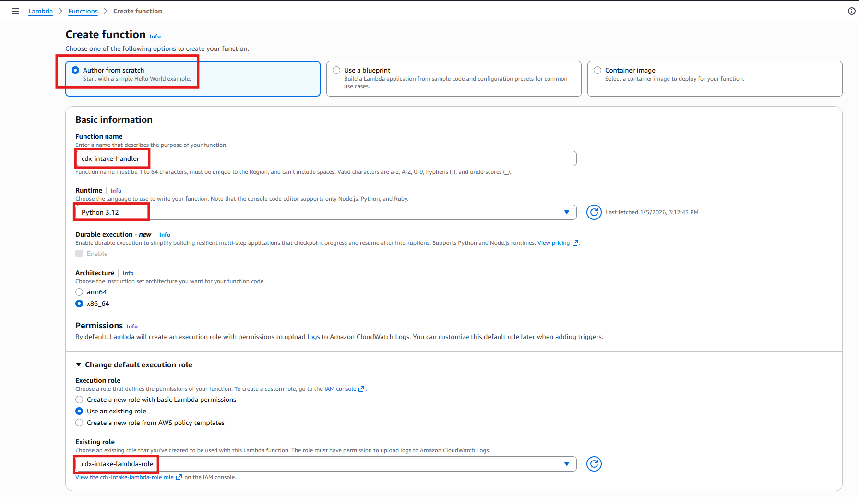Open View pricing for durable execution
The height and width of the screenshot is (497, 859).
click(x=553, y=243)
